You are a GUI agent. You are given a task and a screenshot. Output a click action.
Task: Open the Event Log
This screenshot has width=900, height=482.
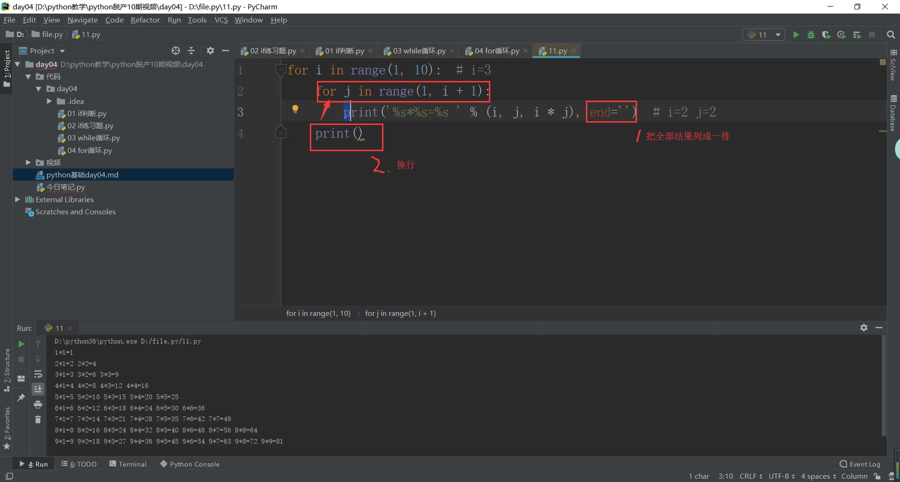click(860, 464)
